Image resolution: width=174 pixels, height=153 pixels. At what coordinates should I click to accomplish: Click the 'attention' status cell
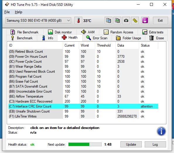click(x=146, y=106)
